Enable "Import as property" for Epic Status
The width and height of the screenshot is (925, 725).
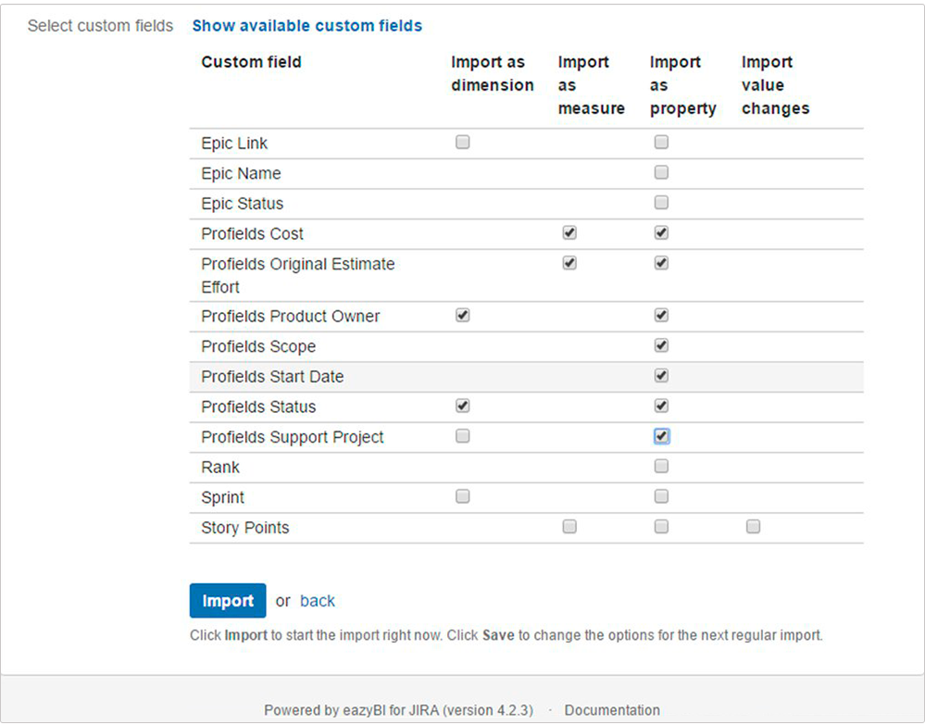(x=661, y=202)
